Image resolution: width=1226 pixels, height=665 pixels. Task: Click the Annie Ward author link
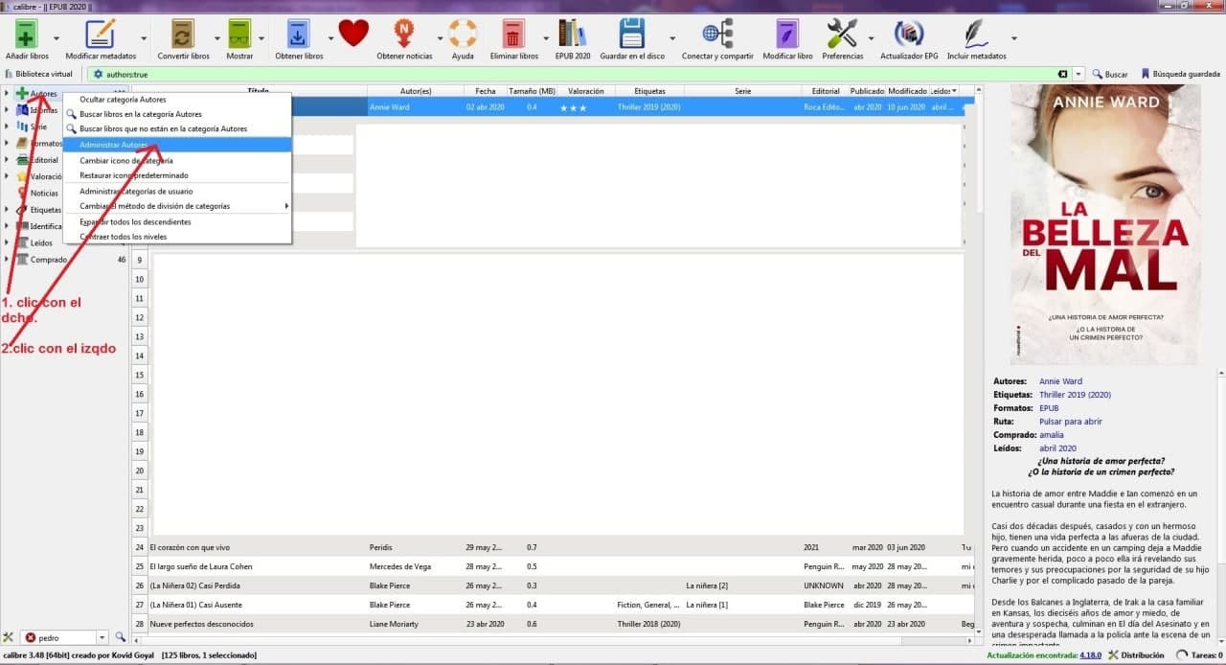tap(1060, 381)
